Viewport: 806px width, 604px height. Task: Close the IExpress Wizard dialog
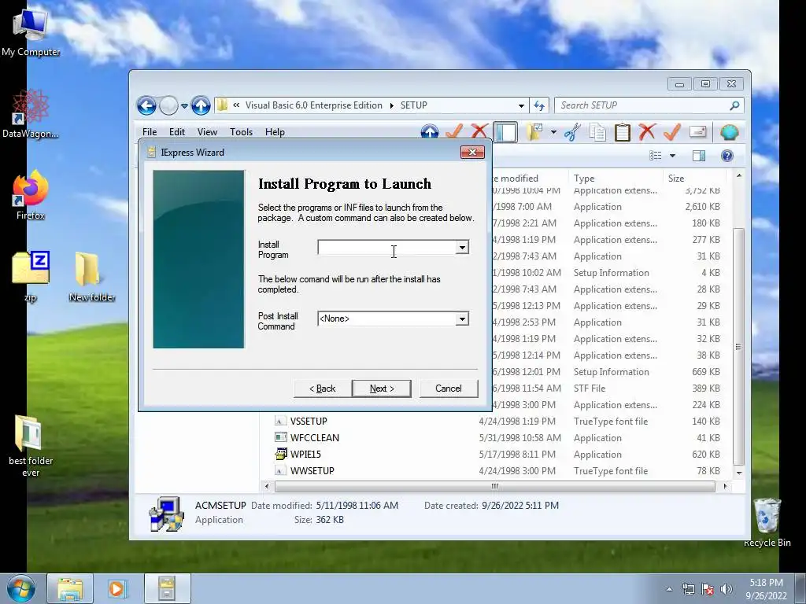(472, 152)
